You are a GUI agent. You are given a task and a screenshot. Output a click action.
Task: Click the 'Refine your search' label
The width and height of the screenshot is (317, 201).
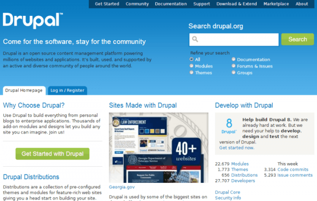pos(210,53)
